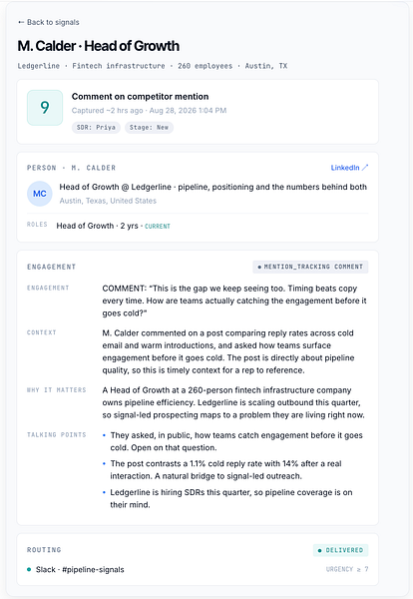
Task: Click the MENTION_TRACKING COMMENT badge
Action: 310,267
